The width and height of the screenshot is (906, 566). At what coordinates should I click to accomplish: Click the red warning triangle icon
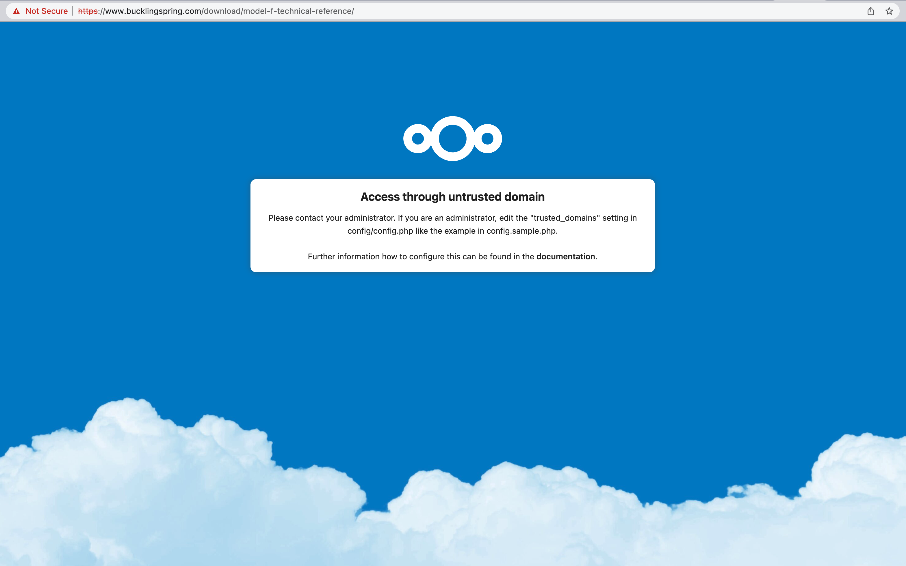16,11
